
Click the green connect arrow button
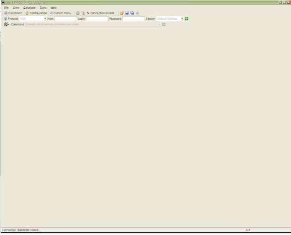click(x=187, y=19)
